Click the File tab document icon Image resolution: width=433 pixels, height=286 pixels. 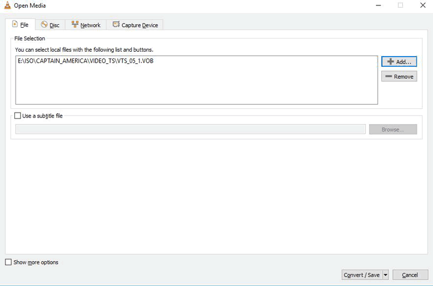tap(14, 25)
